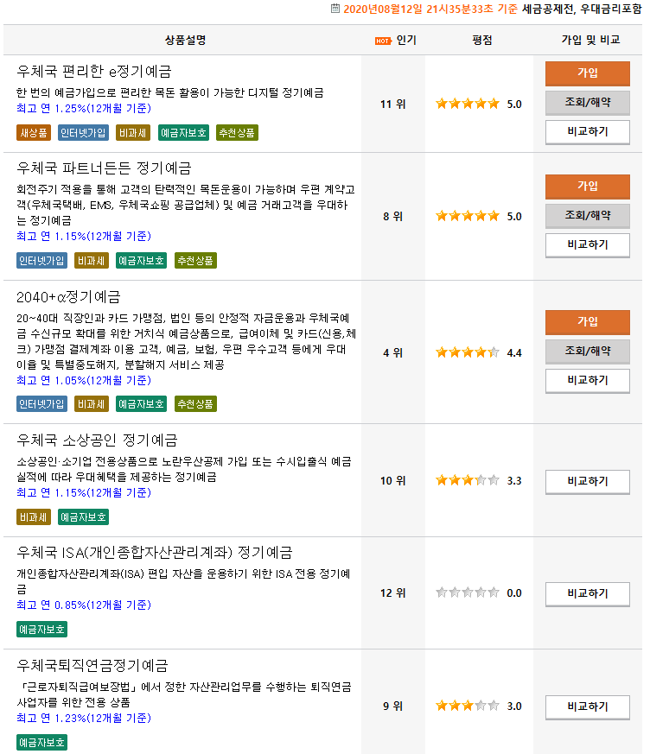Click the 3.3 star rating of 소상공인 정기예금
Screen dimensions: 650x754
[x=467, y=480]
